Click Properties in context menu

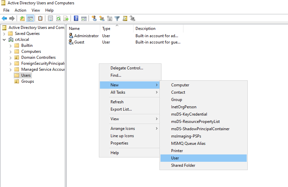pos(130,143)
